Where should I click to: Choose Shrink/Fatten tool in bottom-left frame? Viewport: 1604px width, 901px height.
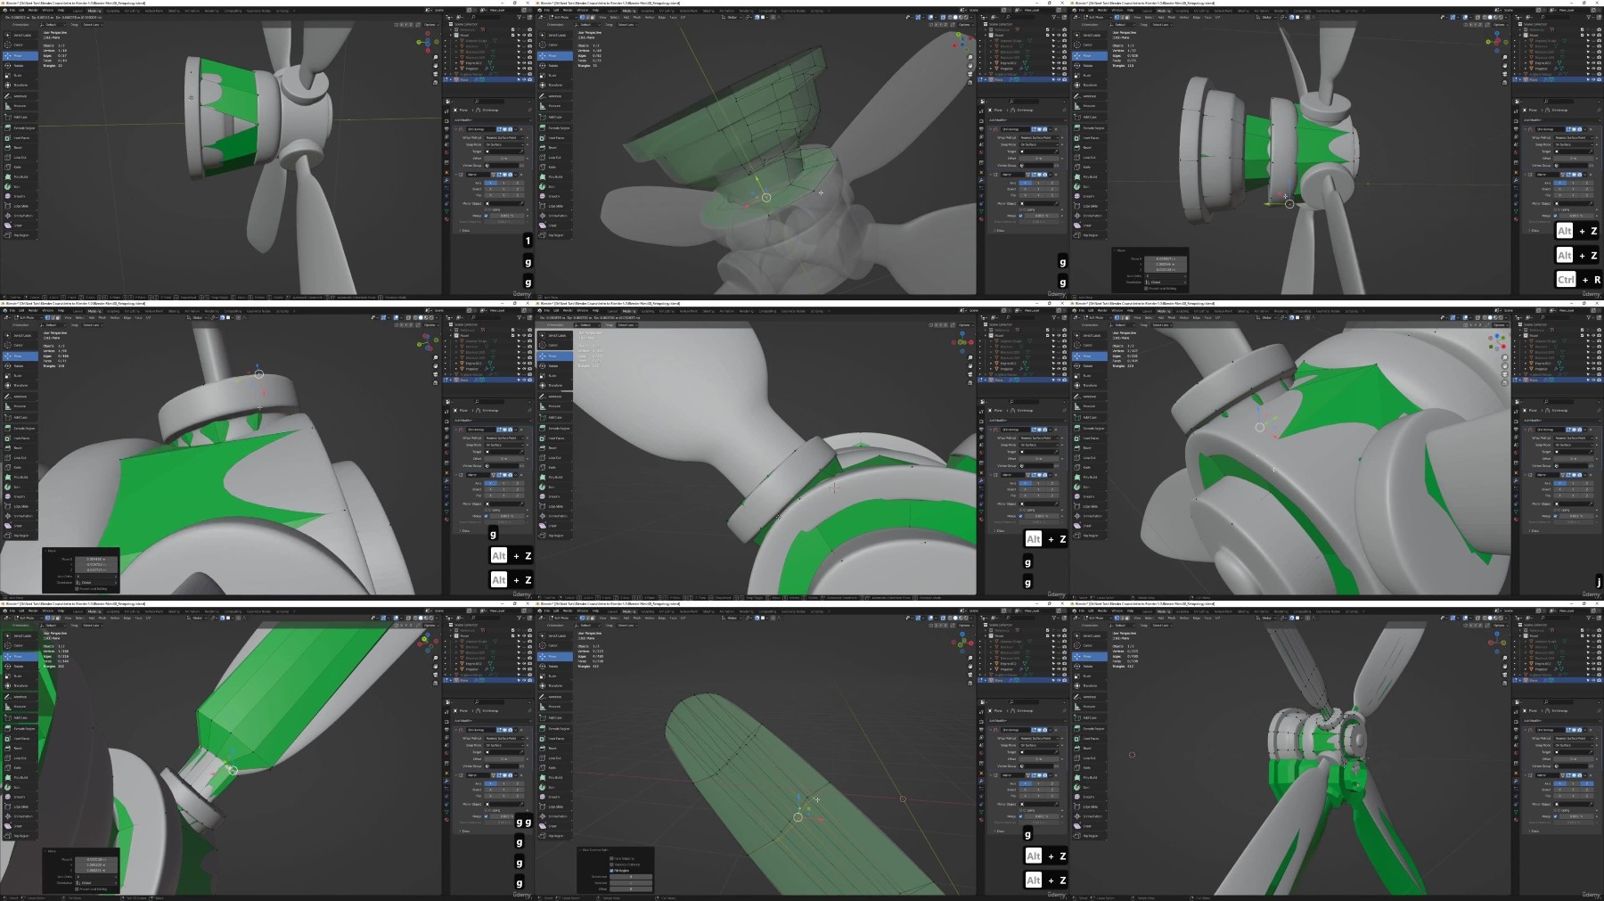click(20, 816)
